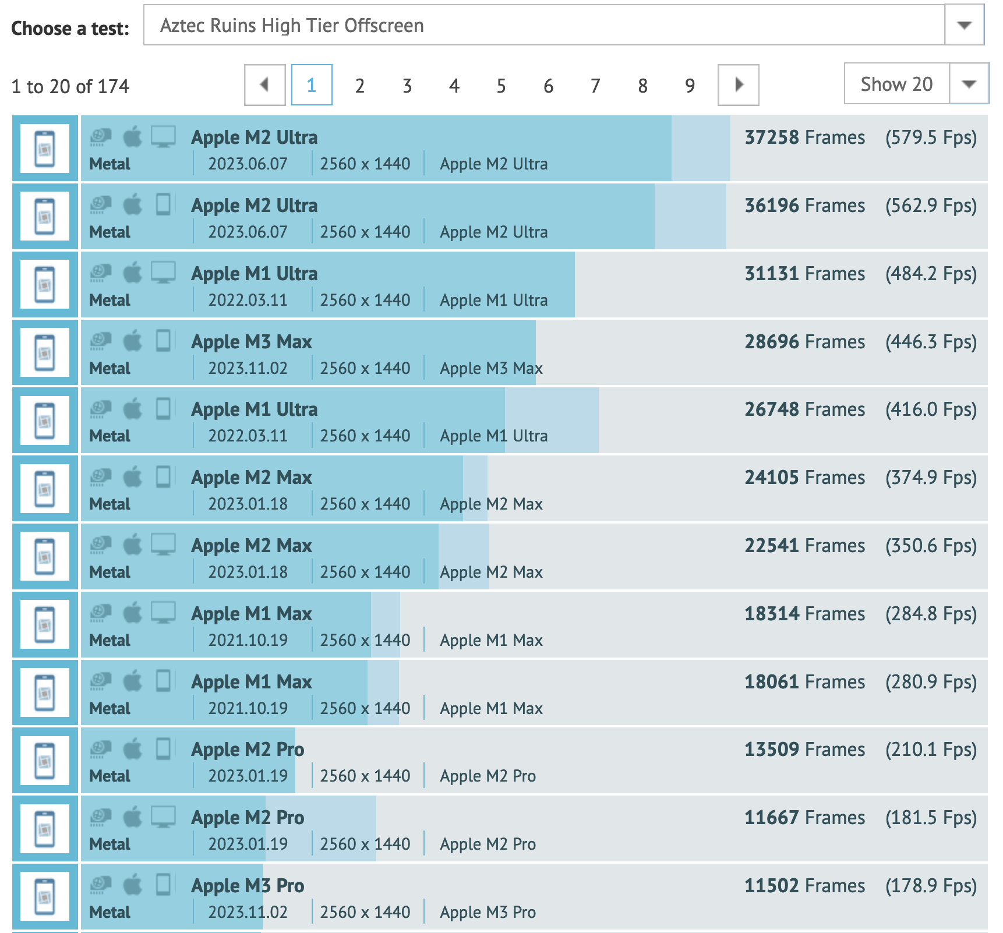Click the '2022.03.11' date in 31131 Frames row

pos(248,300)
